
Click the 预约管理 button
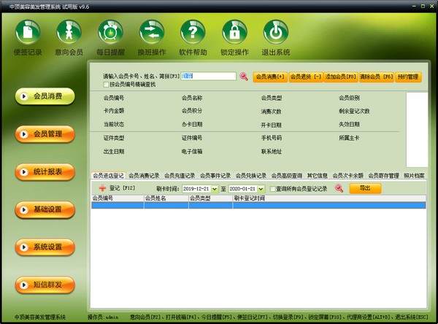[408, 76]
